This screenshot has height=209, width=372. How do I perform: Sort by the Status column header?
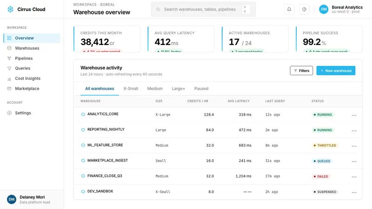click(318, 101)
